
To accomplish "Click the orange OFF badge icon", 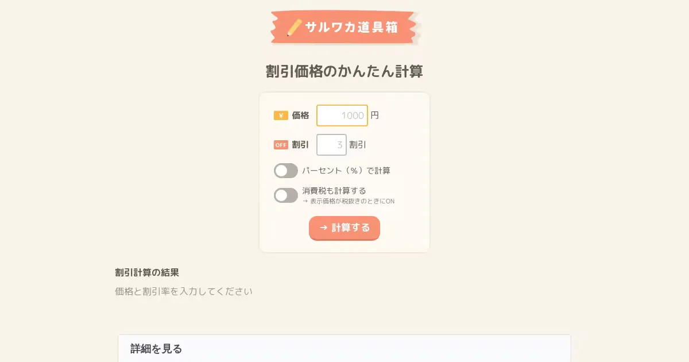I will click(281, 145).
